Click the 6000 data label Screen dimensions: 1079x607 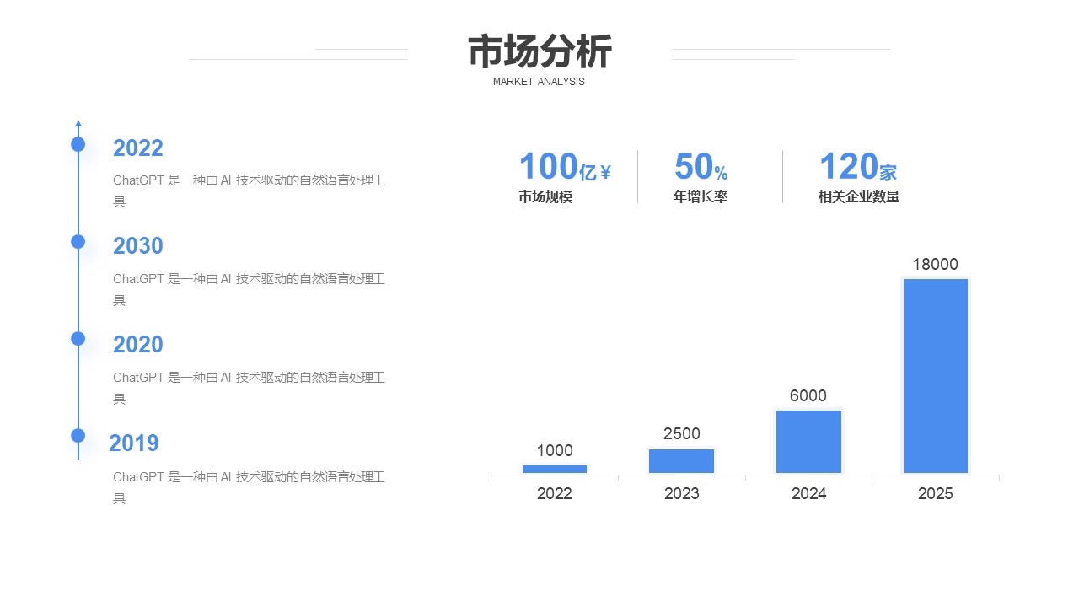808,396
